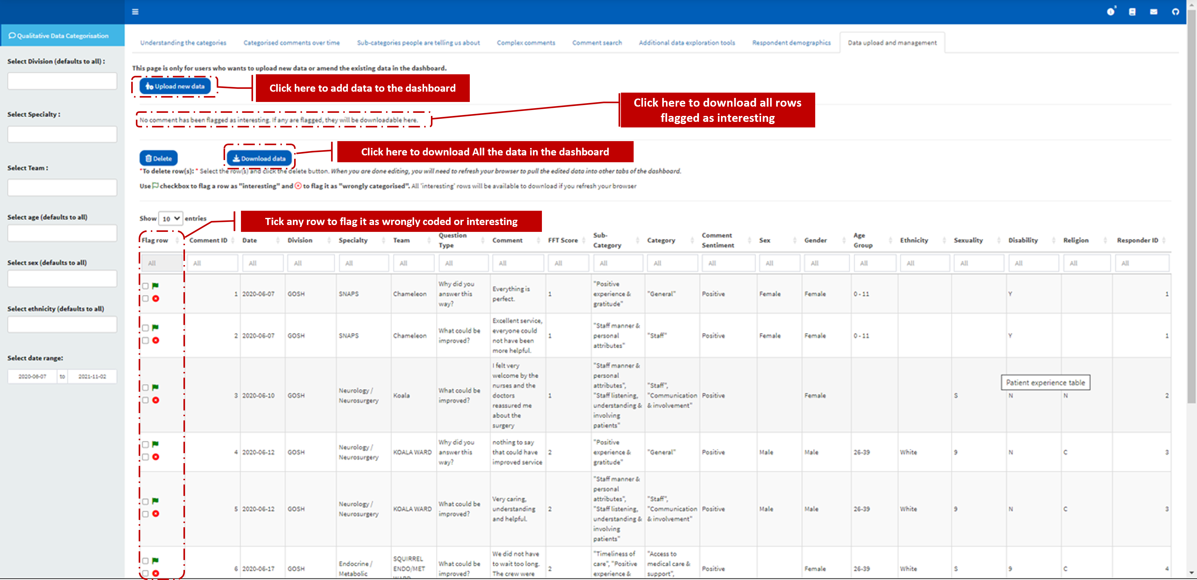This screenshot has width=1197, height=580.
Task: Select Data upload and management tab
Action: [x=892, y=43]
